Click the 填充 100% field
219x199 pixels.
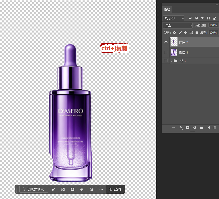(x=213, y=33)
